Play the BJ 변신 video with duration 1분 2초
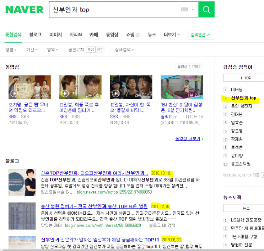264x251 pixels. pos(182,87)
